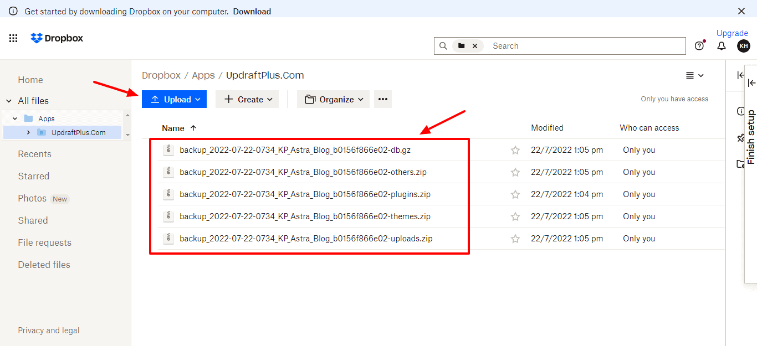This screenshot has height=346, width=757.
Task: Click the Download link in banner
Action: coord(252,12)
